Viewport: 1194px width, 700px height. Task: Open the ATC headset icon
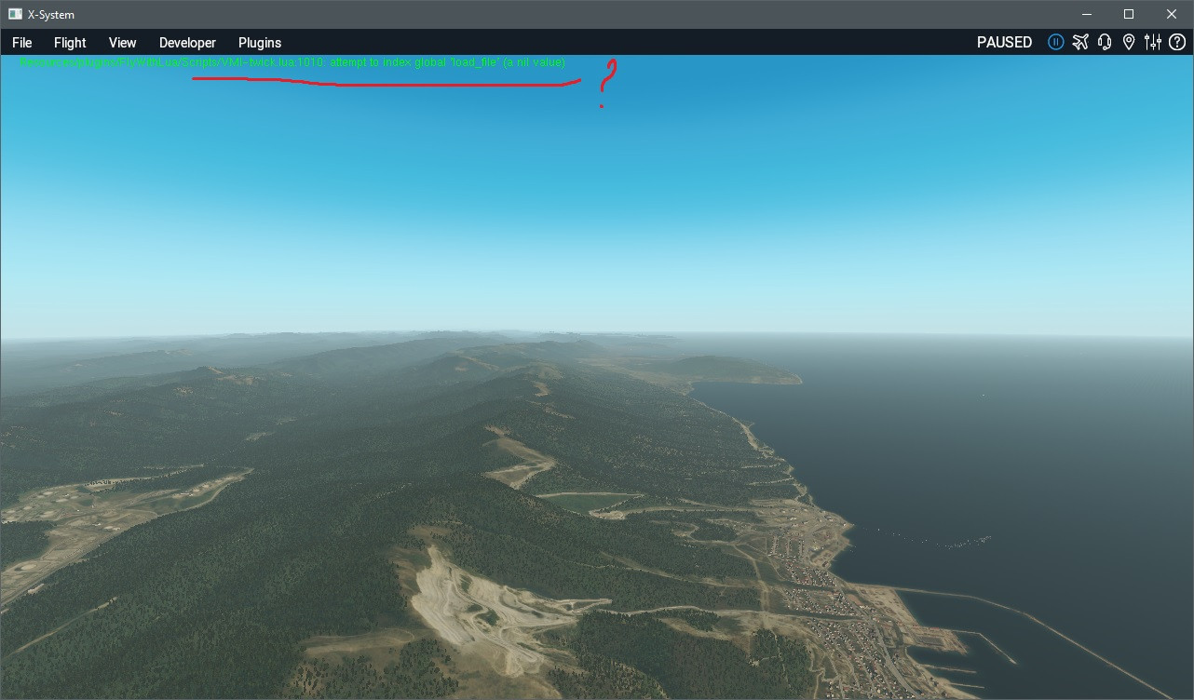pyautogui.click(x=1105, y=42)
